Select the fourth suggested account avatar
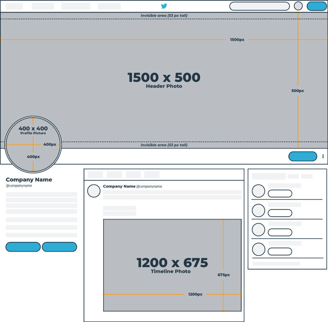328x322 pixels. (x=258, y=249)
